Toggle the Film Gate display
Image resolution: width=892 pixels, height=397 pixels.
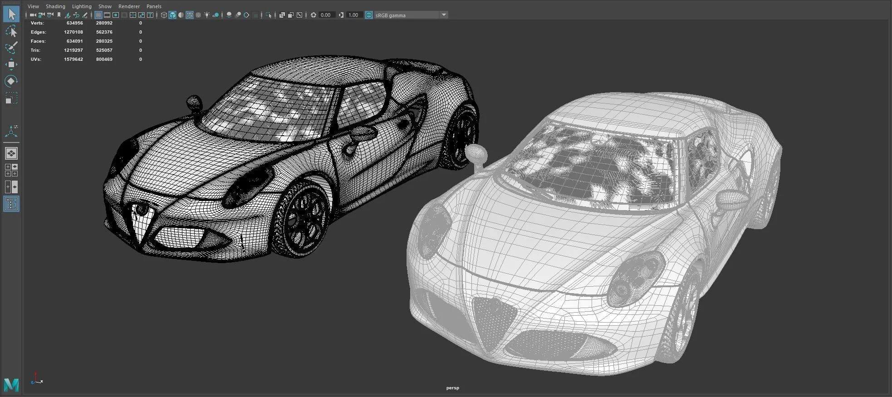107,15
